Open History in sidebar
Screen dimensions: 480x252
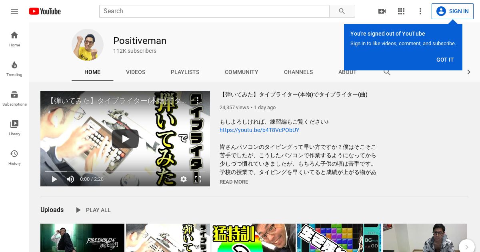(x=14, y=157)
